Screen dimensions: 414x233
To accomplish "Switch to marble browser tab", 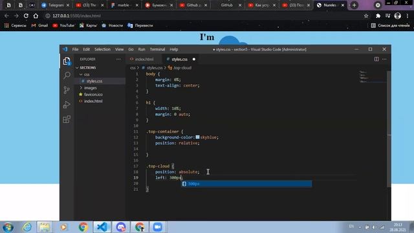I will click(124, 5).
